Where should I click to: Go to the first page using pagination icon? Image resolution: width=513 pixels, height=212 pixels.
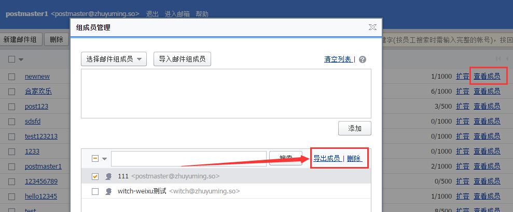click(x=498, y=59)
